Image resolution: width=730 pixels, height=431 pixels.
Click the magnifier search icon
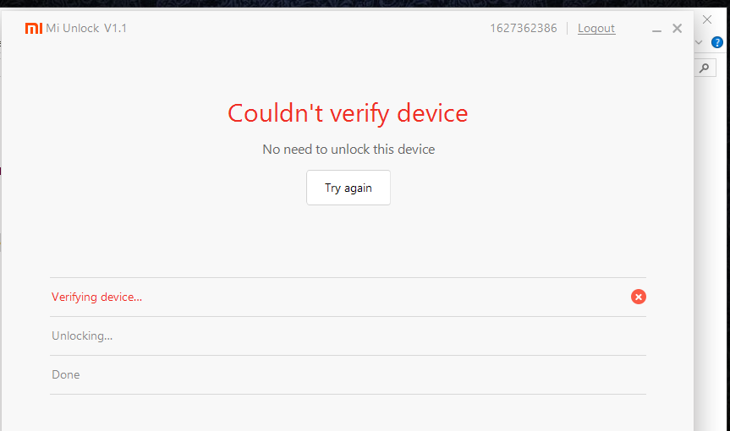tap(706, 68)
